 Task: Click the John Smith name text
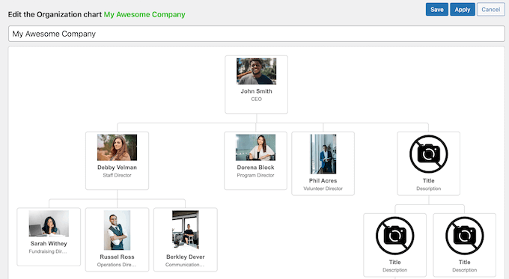pyautogui.click(x=257, y=91)
